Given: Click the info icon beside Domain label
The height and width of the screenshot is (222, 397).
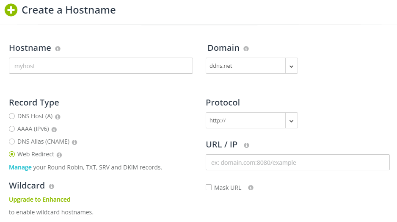Looking at the screenshot, I should [x=246, y=49].
